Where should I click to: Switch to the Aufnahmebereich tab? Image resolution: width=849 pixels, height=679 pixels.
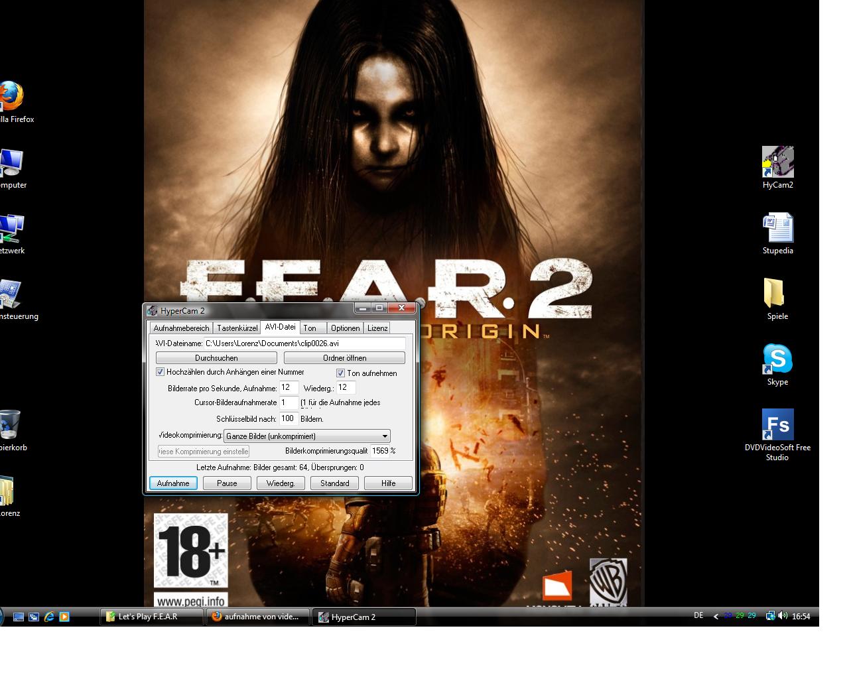(181, 328)
